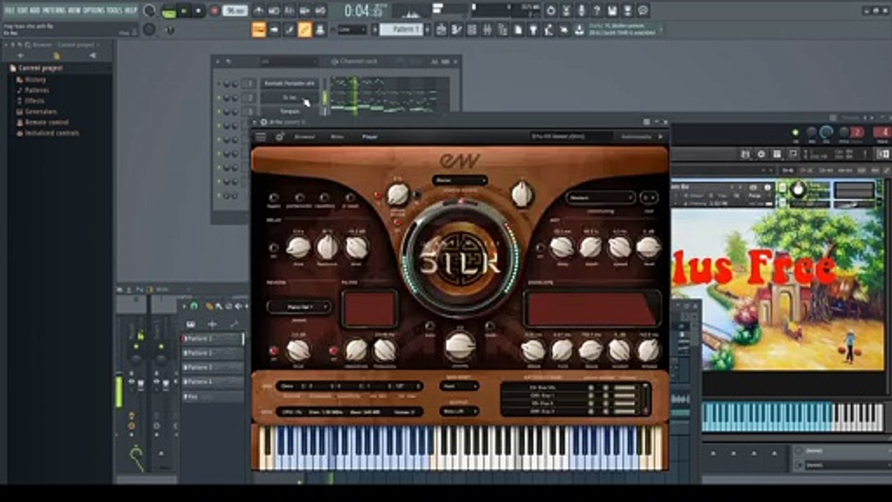Click the large center volume knob in SILK

pos(460,345)
